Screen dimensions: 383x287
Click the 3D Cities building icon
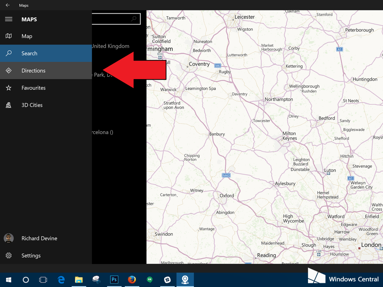click(x=9, y=105)
